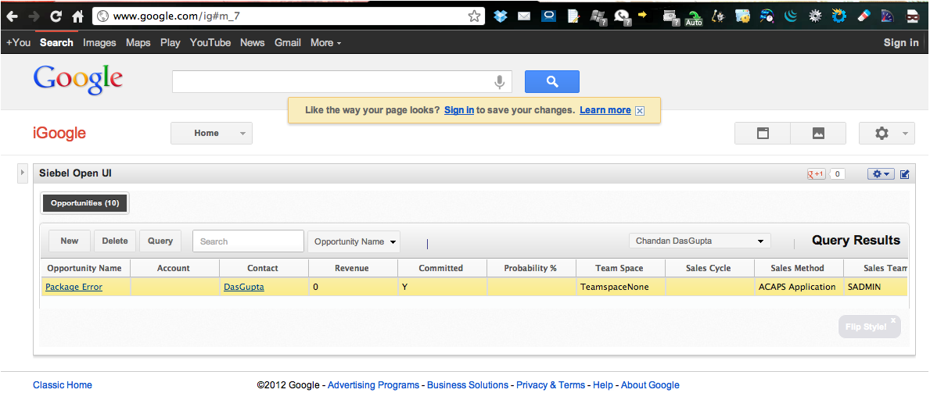Click the Flip Style! button
The height and width of the screenshot is (393, 930).
click(x=870, y=327)
